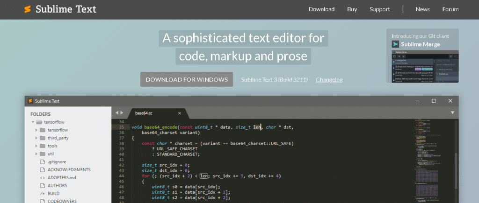Close the base64.cc tab
479x203 pixels.
180,113
